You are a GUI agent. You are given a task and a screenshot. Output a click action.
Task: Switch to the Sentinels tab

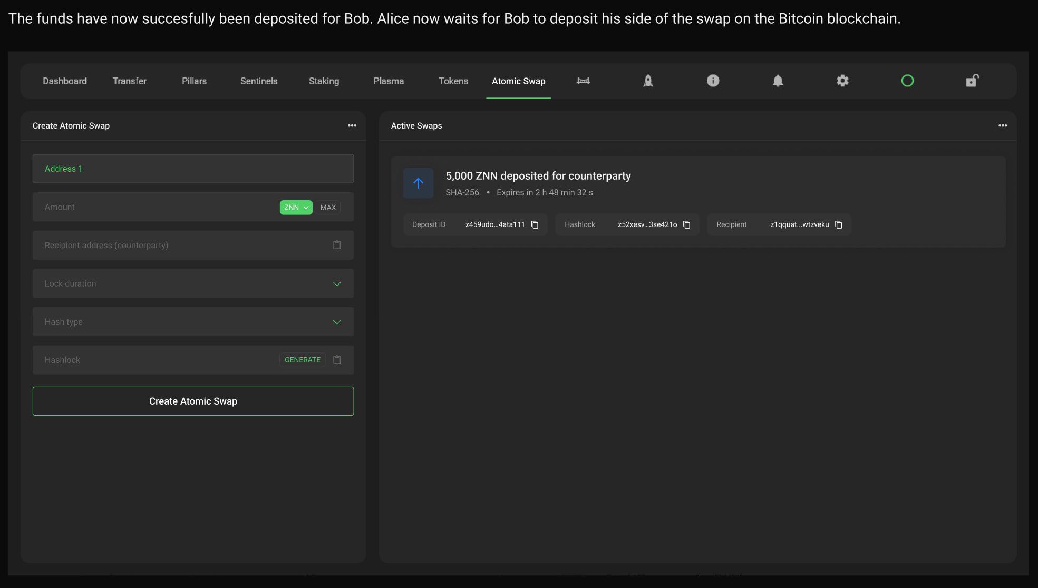(259, 81)
